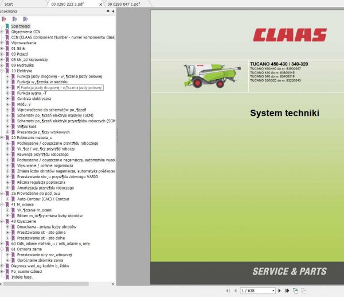The height and width of the screenshot is (297, 344).
Task: Open Podnoszenie / opuszczanie przyrz¶du roboczego
Action: coord(58,144)
